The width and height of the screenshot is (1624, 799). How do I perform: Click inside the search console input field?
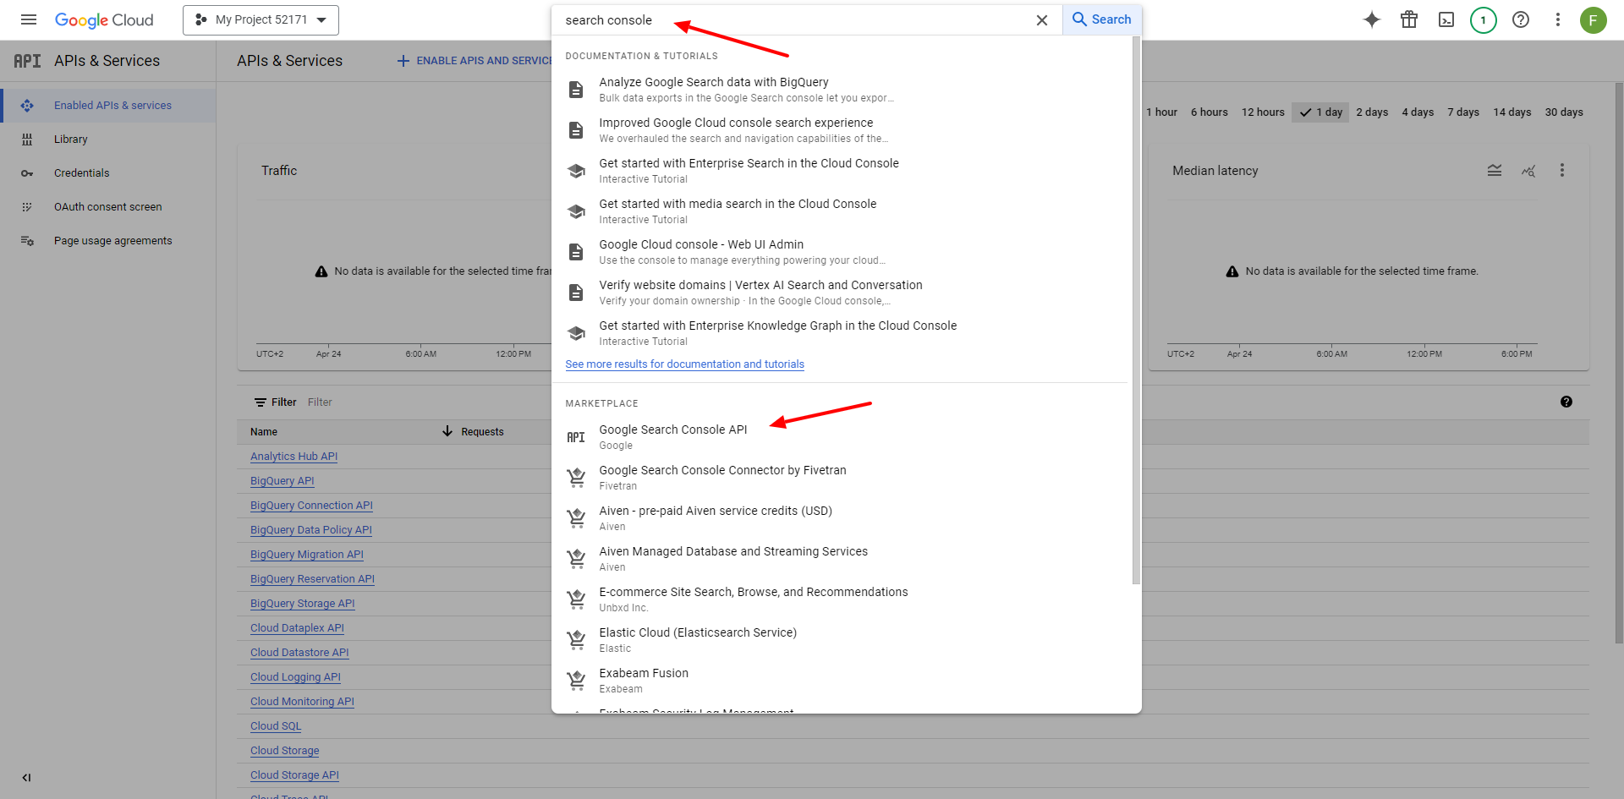795,20
